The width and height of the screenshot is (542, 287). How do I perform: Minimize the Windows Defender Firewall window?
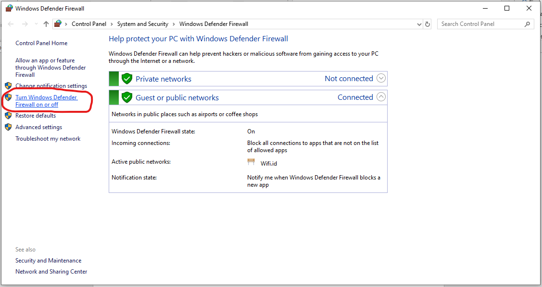tap(485, 8)
